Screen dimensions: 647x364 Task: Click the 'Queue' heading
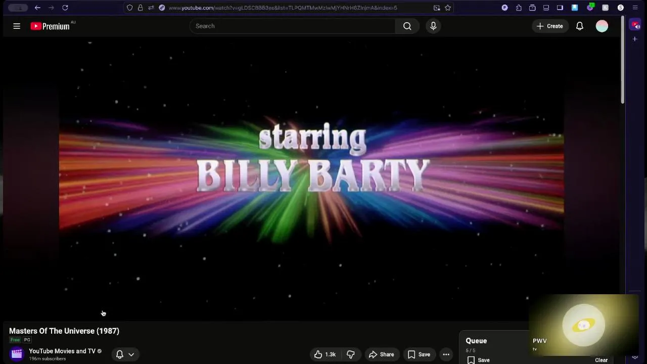[x=476, y=341]
